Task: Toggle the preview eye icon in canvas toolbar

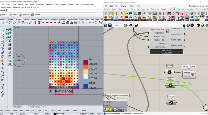Action: (x=131, y=25)
